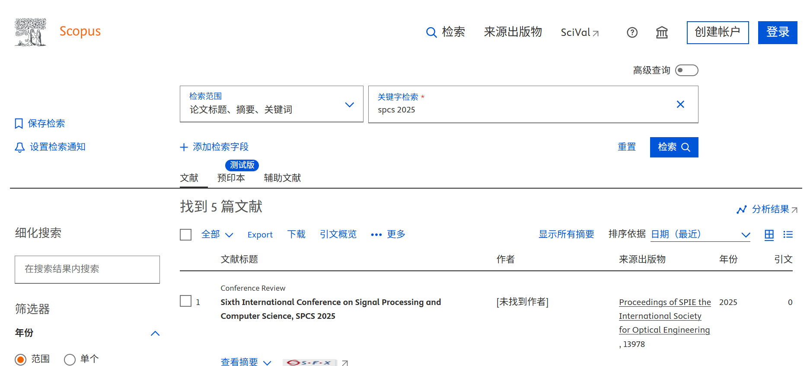Click the bell icon for search alerts

coord(19,148)
